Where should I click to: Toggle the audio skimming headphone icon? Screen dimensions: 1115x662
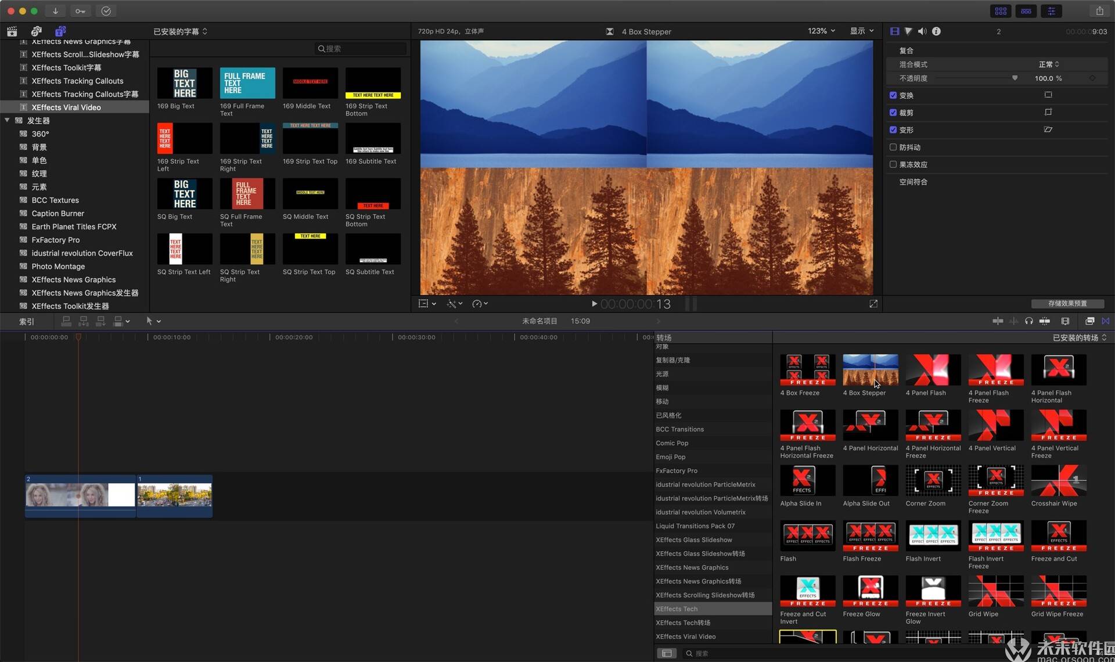click(1029, 321)
